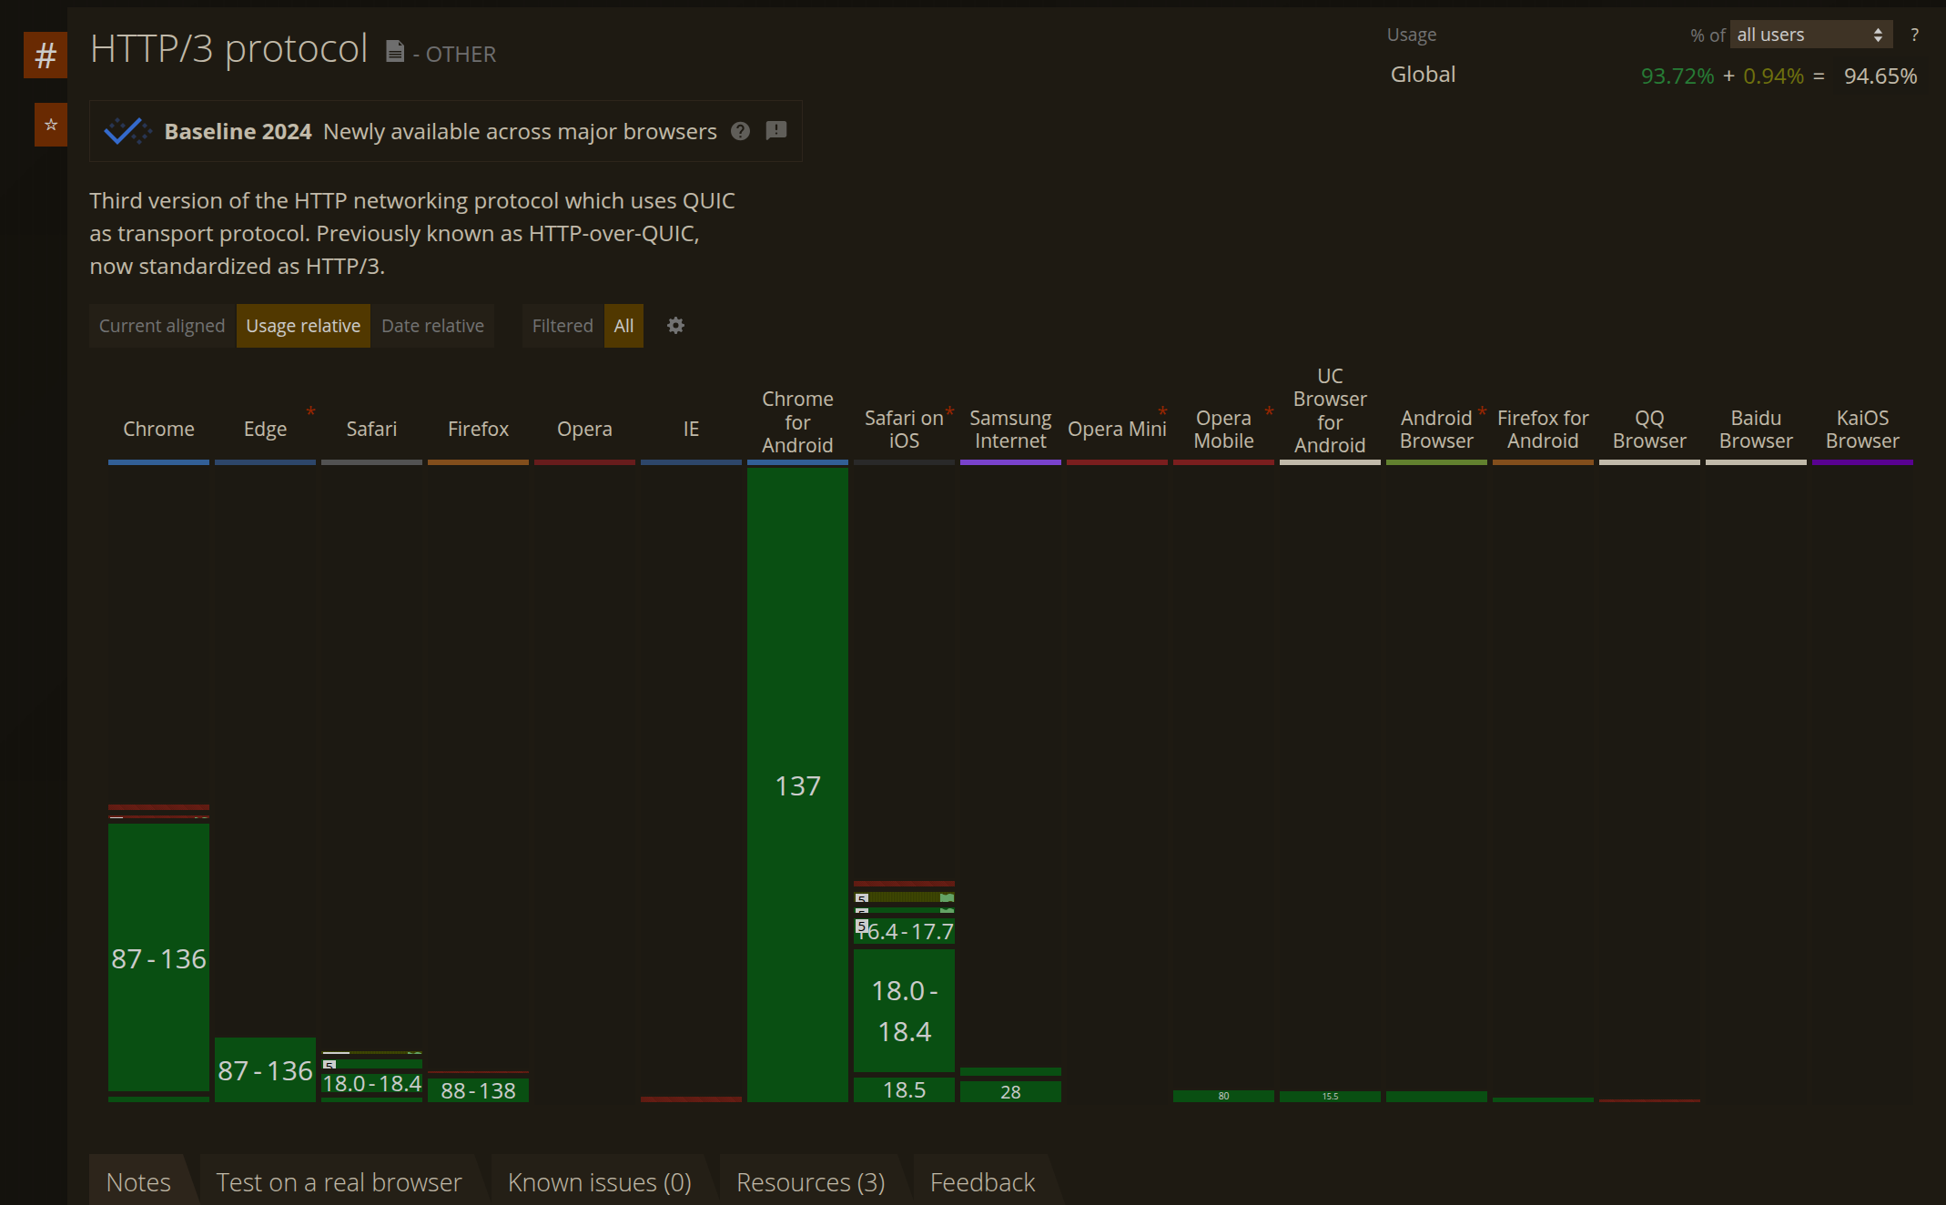Viewport: 1946px width, 1205px height.
Task: Click Firefox for Android column header
Action: coord(1543,429)
